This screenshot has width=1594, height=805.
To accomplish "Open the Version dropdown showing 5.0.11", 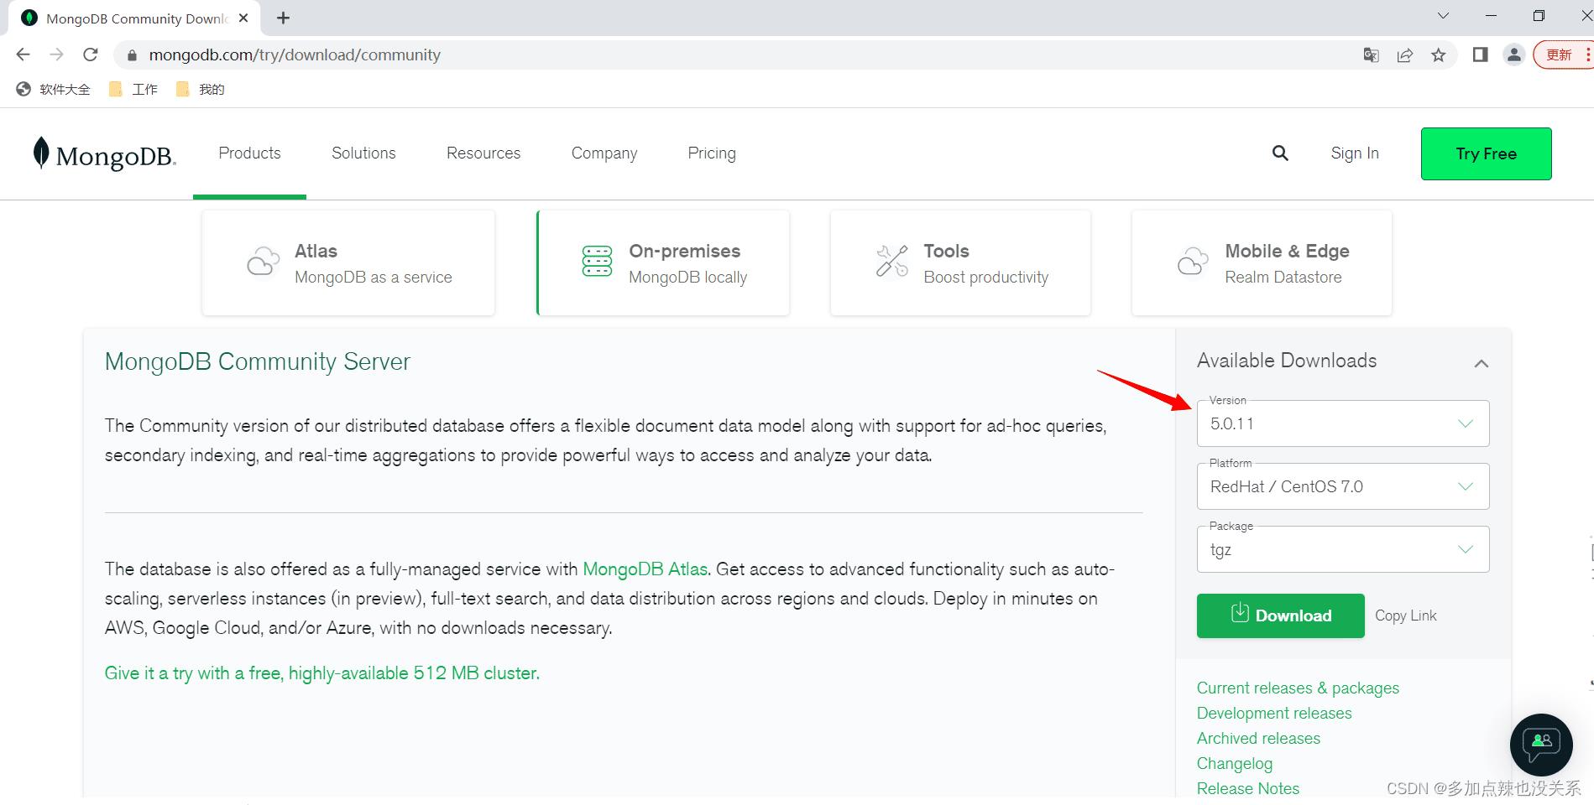I will pyautogui.click(x=1342, y=423).
